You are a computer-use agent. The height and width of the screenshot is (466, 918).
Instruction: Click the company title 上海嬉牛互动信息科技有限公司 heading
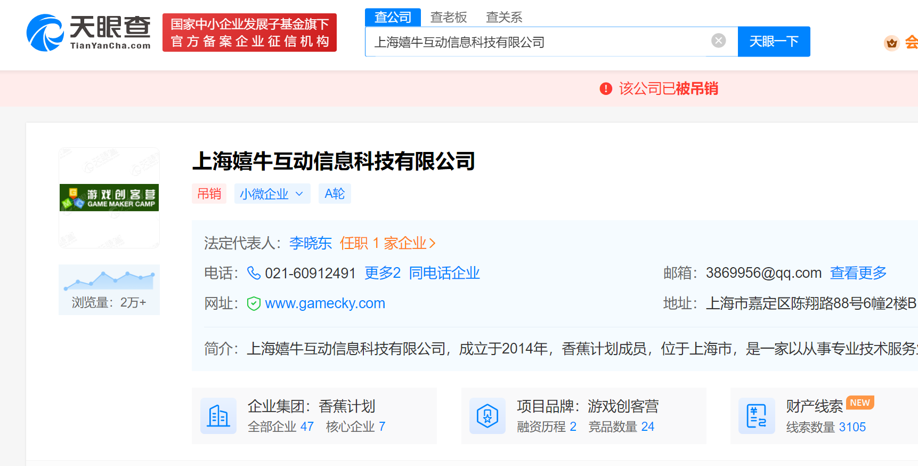[x=334, y=161]
